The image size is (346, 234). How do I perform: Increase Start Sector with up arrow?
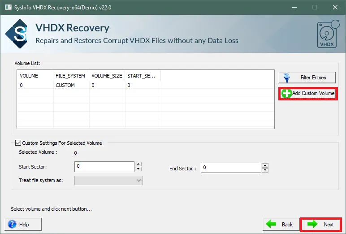pyautogui.click(x=138, y=164)
